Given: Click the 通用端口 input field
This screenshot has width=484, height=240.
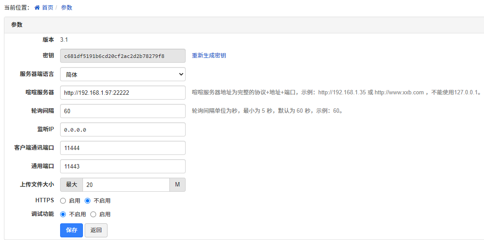Looking at the screenshot, I should pyautogui.click(x=122, y=166).
